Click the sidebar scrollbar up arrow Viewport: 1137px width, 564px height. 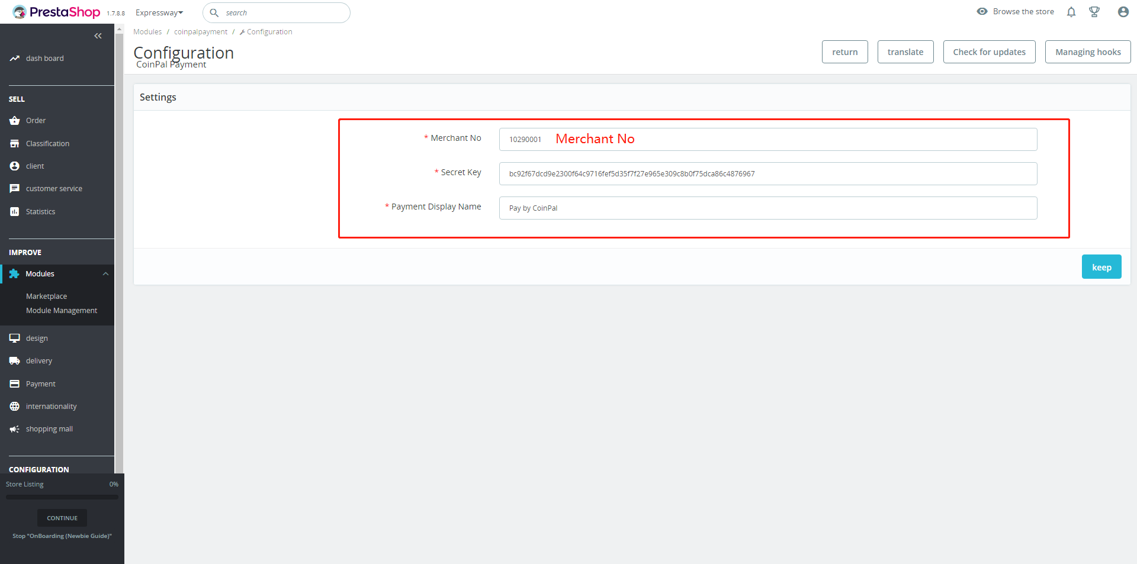click(x=119, y=28)
